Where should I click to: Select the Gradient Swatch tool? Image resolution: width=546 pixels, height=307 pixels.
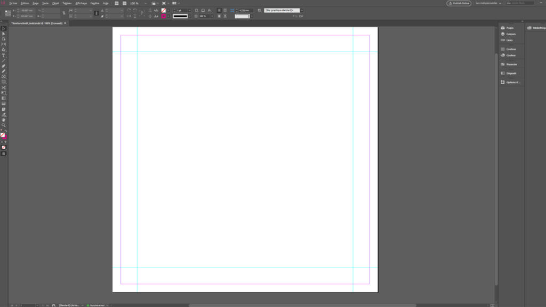(x=4, y=98)
